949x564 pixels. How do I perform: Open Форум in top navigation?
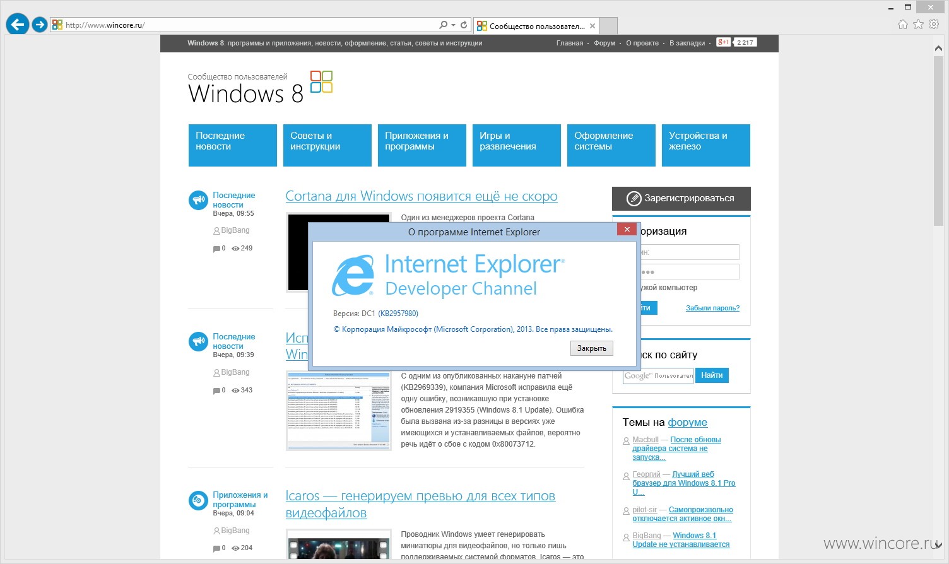coord(604,43)
